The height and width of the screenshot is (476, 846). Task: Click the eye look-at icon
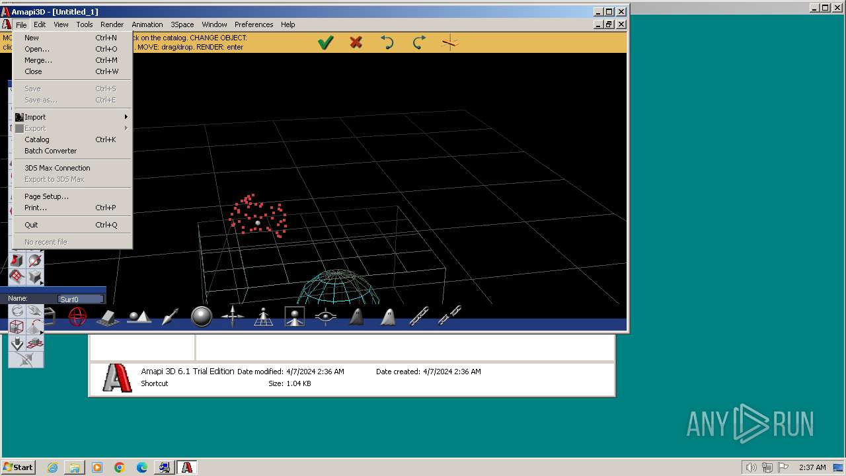326,317
